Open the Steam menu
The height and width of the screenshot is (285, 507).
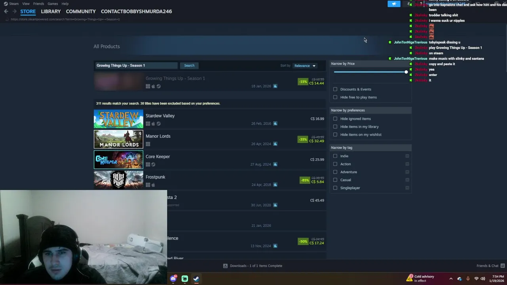pos(11,4)
